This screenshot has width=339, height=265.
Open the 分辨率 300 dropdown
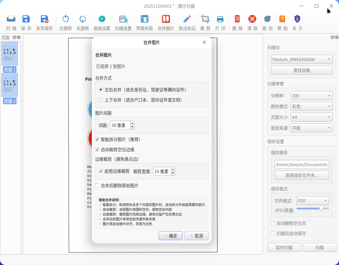coord(311,96)
